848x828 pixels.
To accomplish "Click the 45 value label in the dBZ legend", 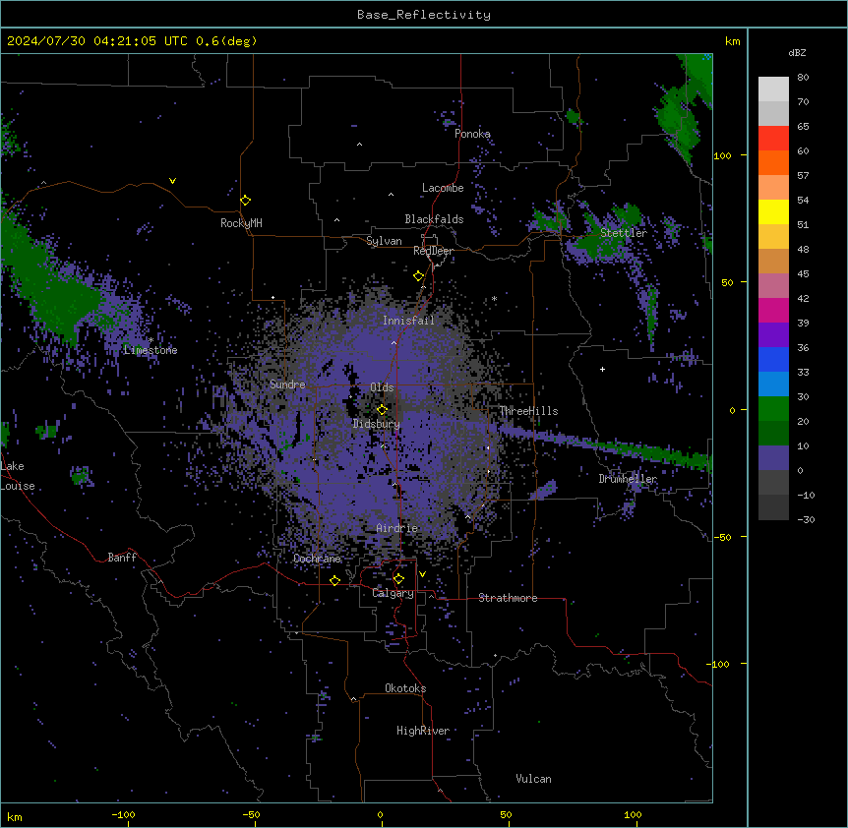I will click(803, 273).
